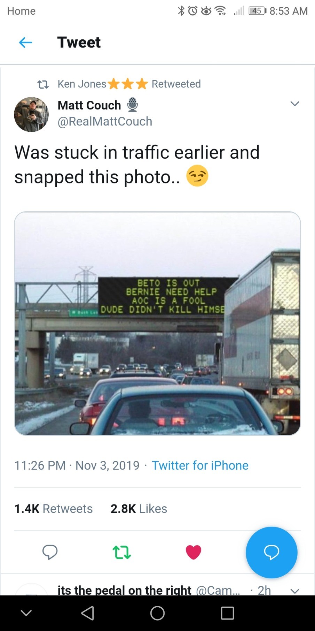Tap the reply speech bubble icon

click(50, 552)
